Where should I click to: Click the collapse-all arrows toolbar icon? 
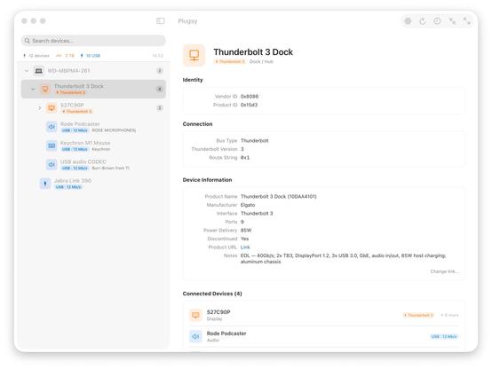pyautogui.click(x=452, y=21)
